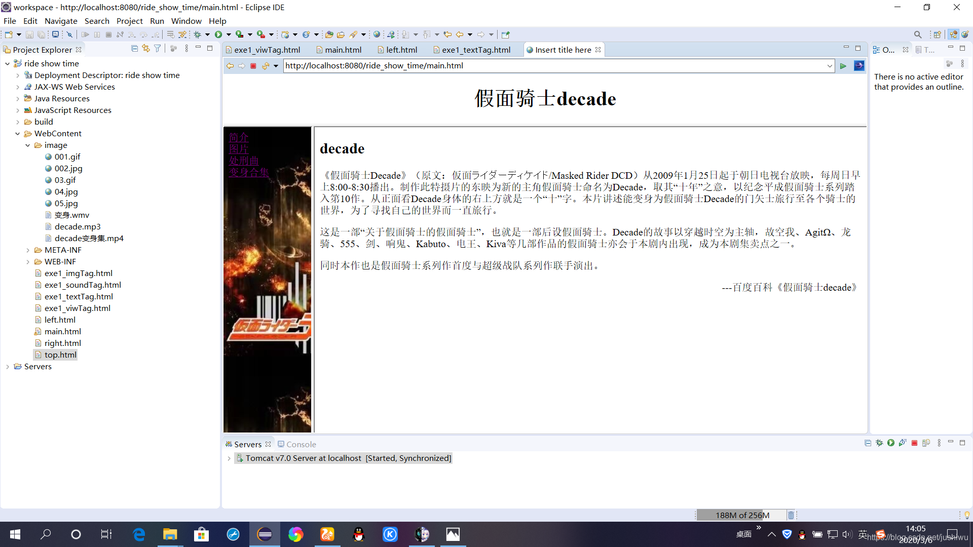Click the browser Back arrow icon
Image resolution: width=973 pixels, height=547 pixels.
(x=230, y=66)
